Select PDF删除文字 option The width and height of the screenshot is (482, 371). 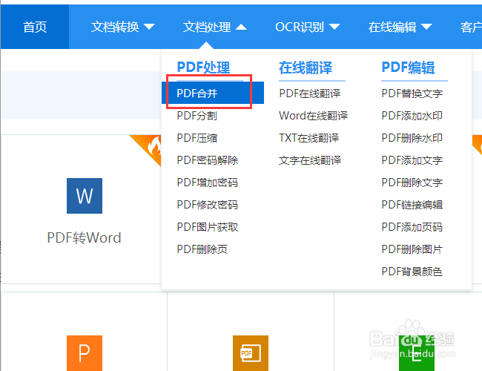(412, 183)
